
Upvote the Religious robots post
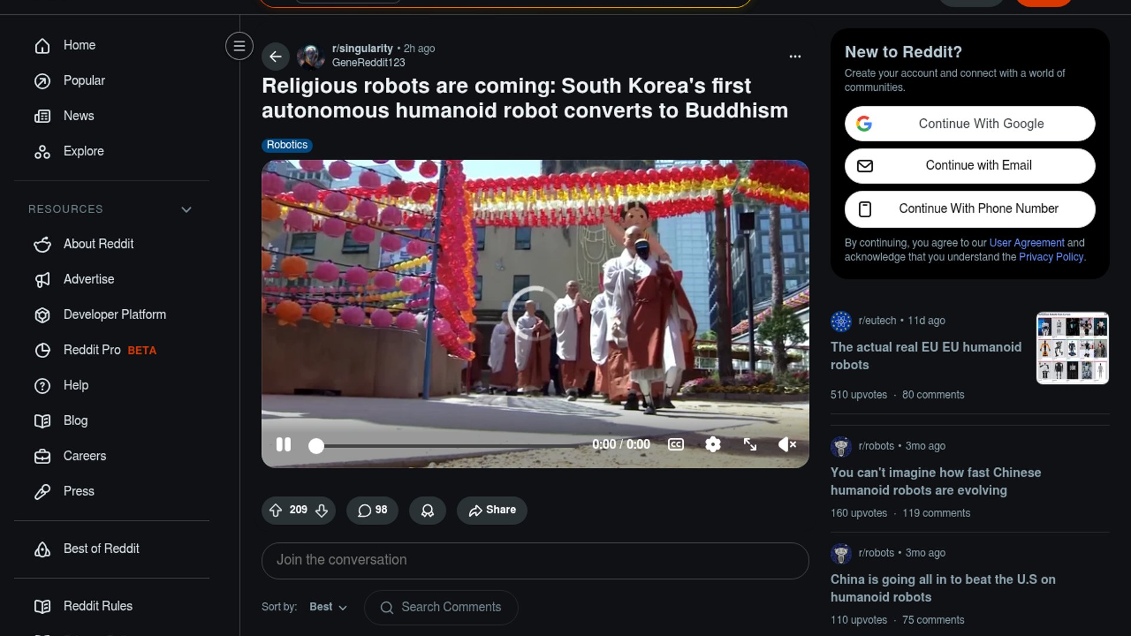(276, 510)
